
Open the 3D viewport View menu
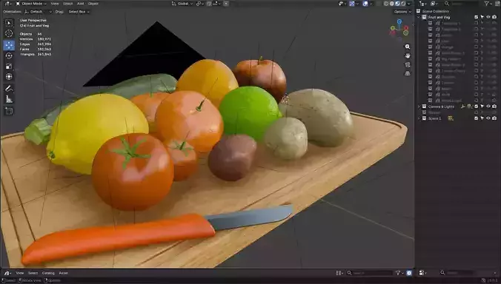click(55, 4)
